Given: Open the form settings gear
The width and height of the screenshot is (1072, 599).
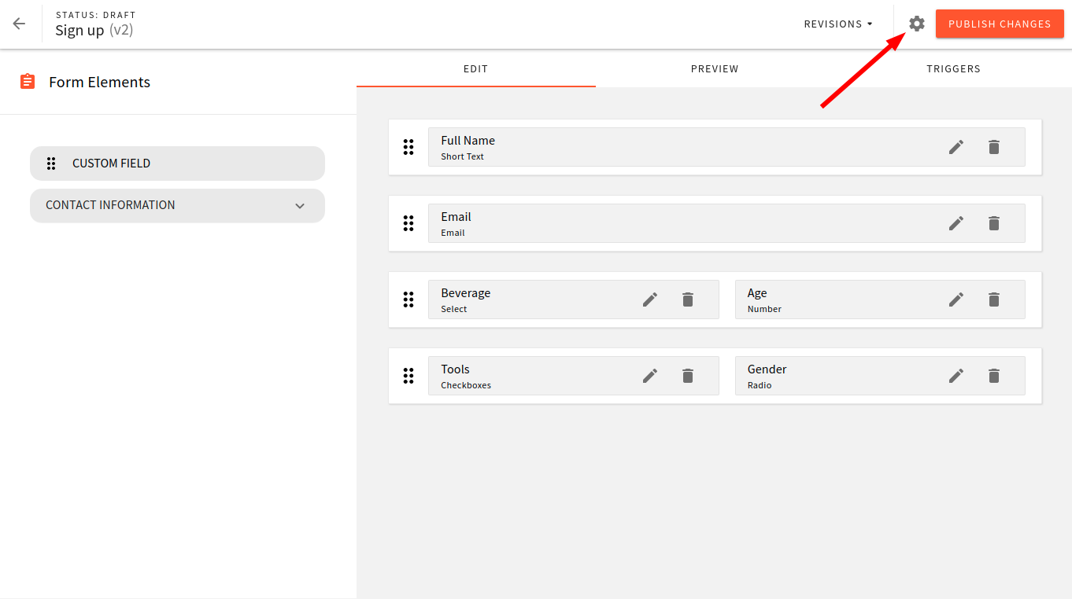Looking at the screenshot, I should tap(916, 24).
